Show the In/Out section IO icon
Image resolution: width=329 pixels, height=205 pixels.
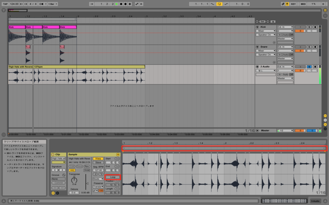click(325, 116)
